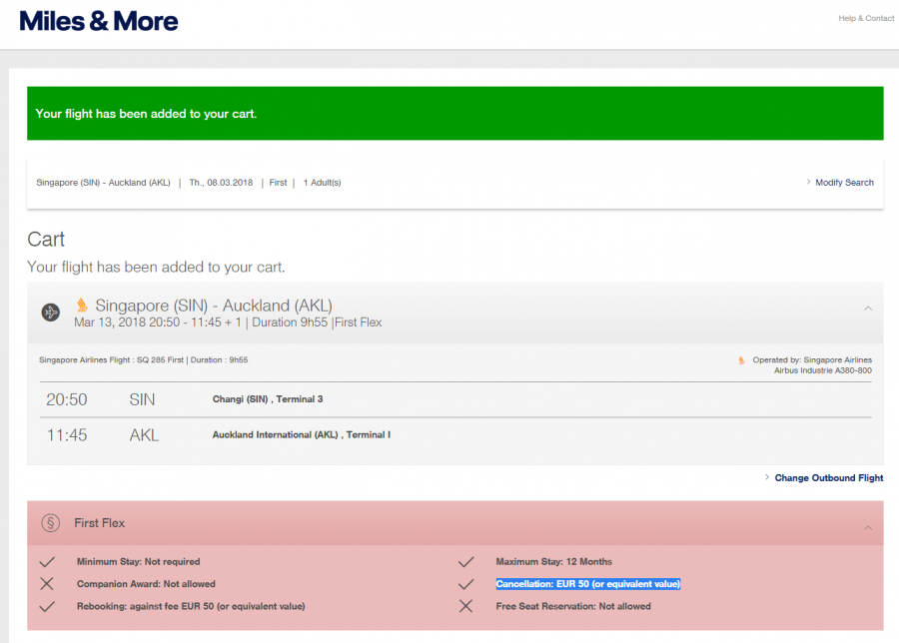This screenshot has width=899, height=643.
Task: Click the Miles & More logo
Action: coord(99,21)
